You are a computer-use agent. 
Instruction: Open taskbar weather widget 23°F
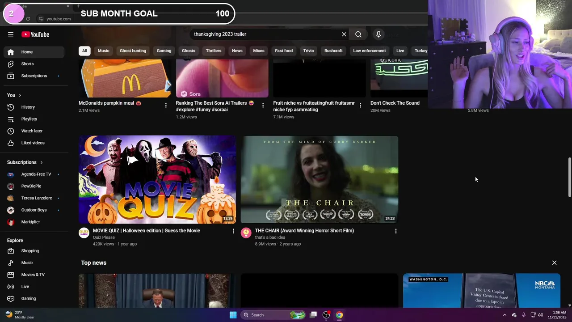coord(20,315)
